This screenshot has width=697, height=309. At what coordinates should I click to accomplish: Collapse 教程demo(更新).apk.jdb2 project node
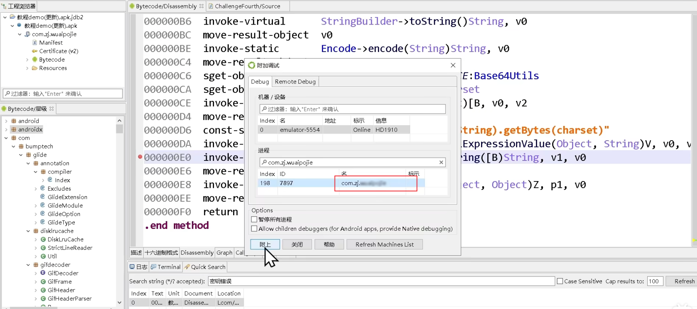(x=5, y=17)
